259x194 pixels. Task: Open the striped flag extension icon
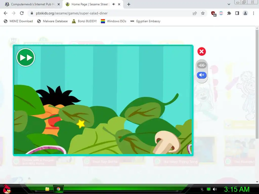coord(221,13)
